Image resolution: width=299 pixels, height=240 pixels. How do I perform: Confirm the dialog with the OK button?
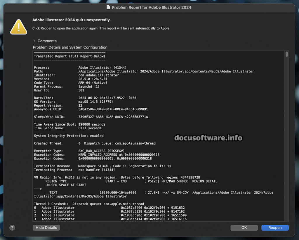244,228
